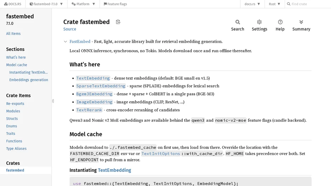Go to Type Aliases in Crate Items

point(16,149)
